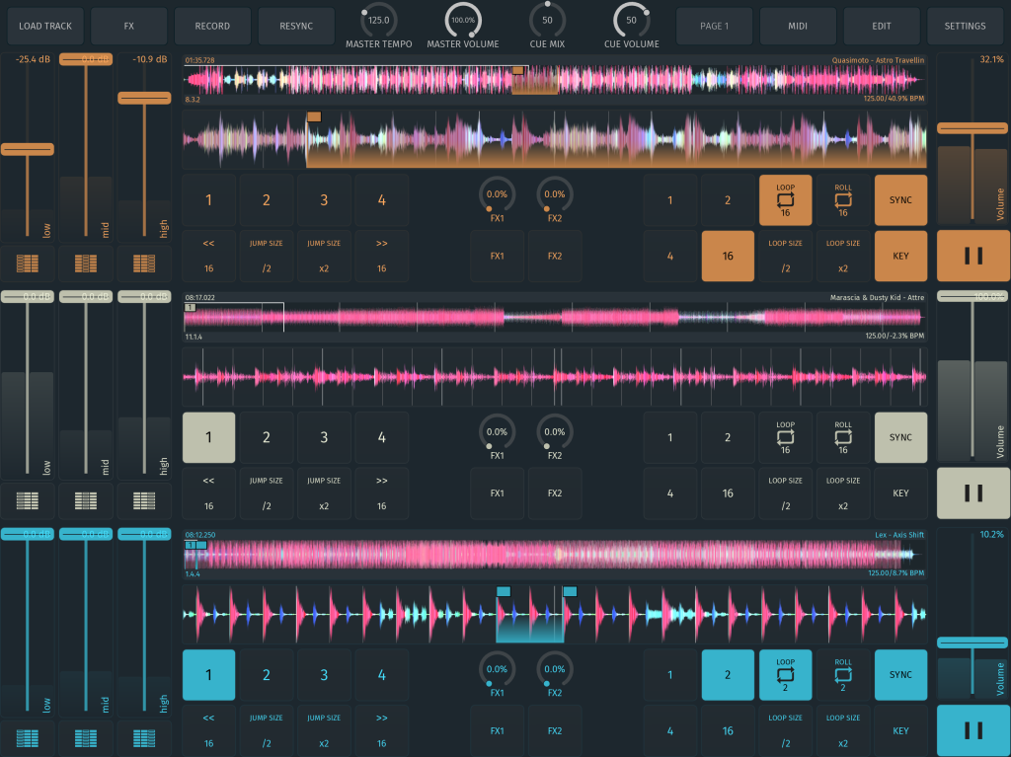The image size is (1011, 757).
Task: Pause the orange deck playback
Action: pos(972,256)
